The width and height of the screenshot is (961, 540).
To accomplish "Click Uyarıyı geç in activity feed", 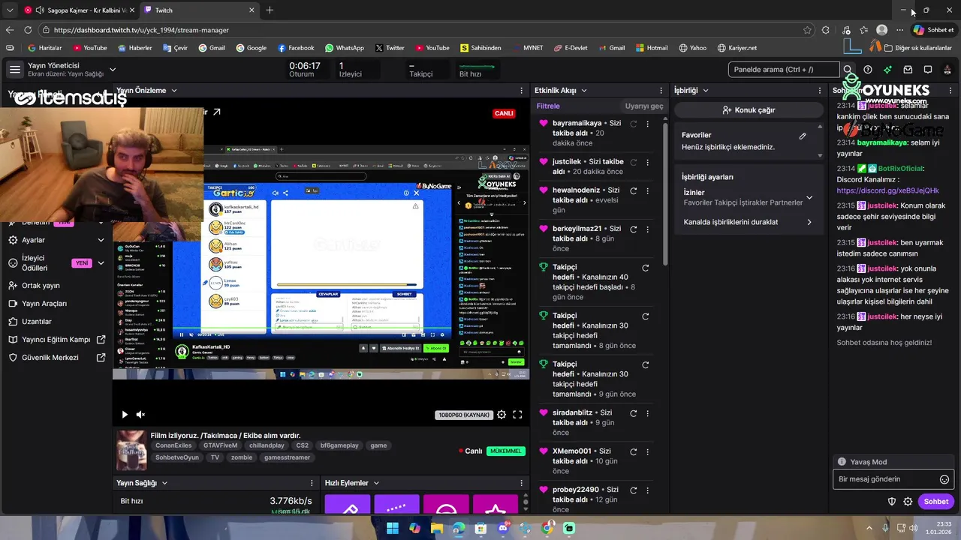I will (x=644, y=106).
